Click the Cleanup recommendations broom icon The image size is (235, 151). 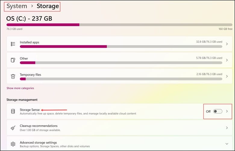click(x=13, y=128)
